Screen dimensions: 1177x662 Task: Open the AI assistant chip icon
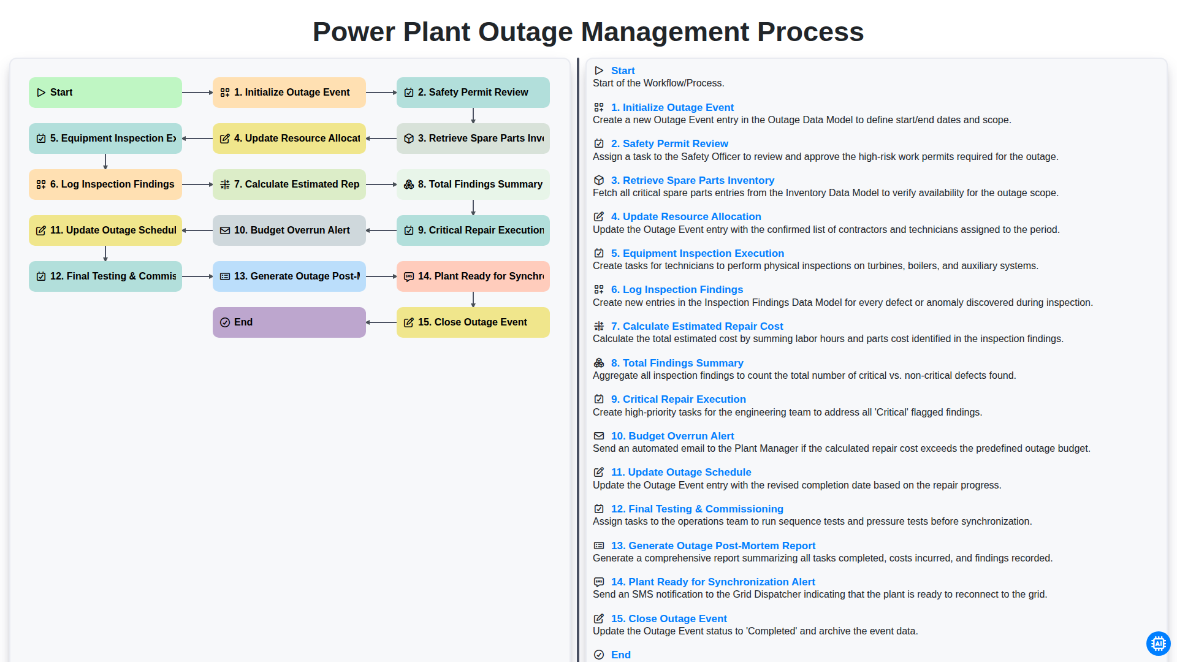(1158, 644)
